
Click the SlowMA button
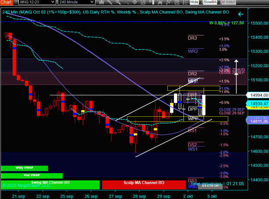(x=210, y=2)
